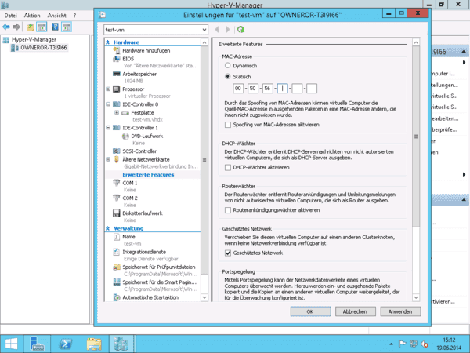The height and width of the screenshot is (353, 470).
Task: Click the Anwenden button
Action: (400, 311)
